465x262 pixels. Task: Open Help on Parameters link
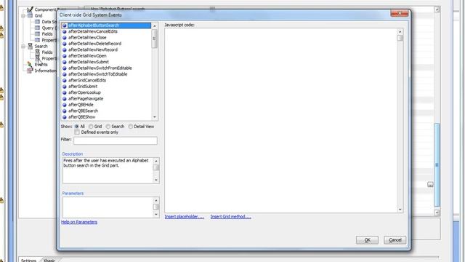point(79,222)
